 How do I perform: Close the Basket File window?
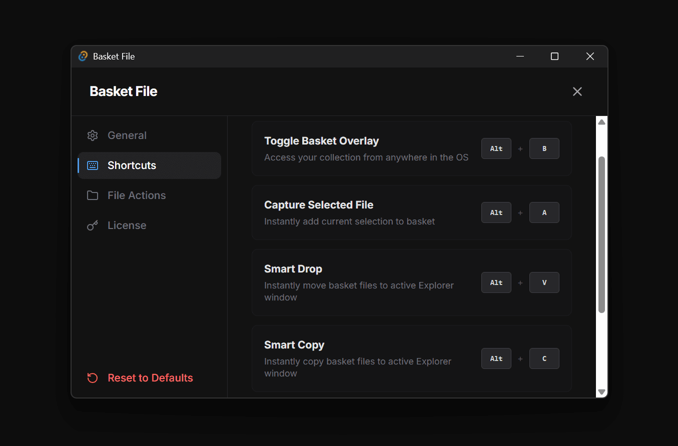(590, 56)
